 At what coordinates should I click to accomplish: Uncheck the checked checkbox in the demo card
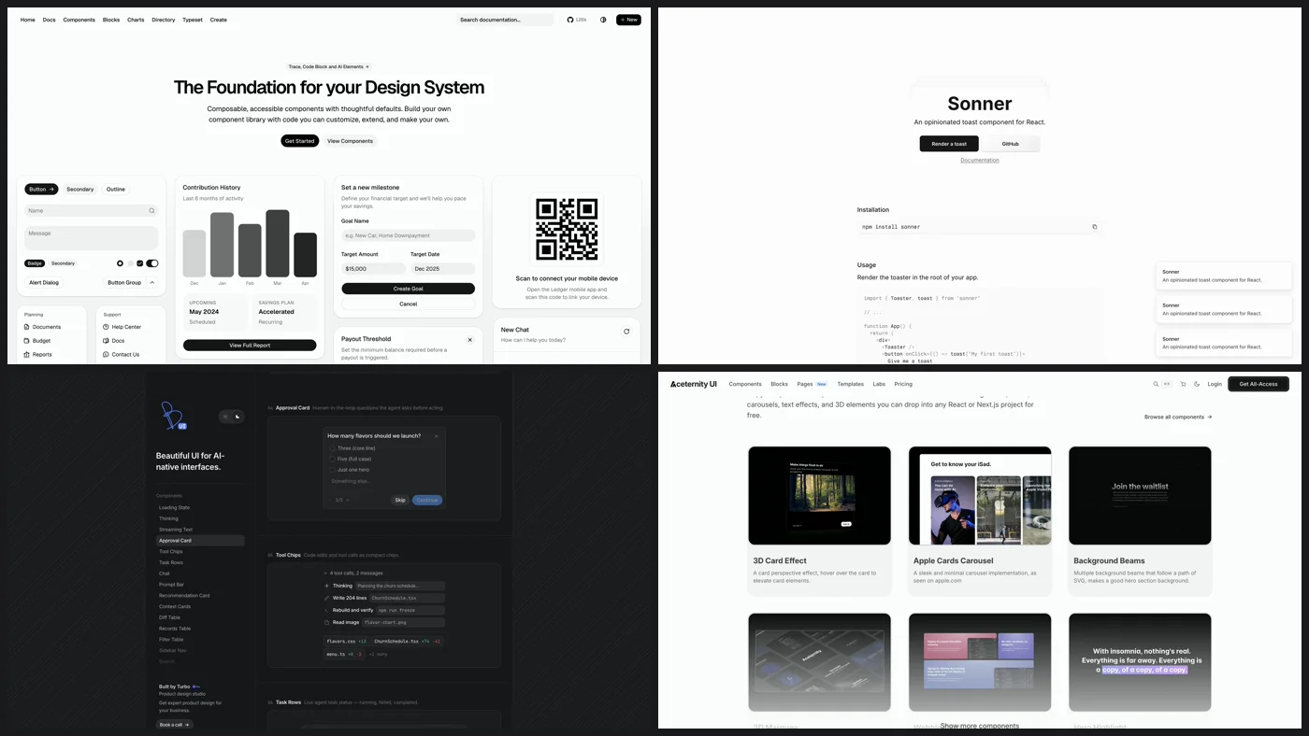(140, 263)
